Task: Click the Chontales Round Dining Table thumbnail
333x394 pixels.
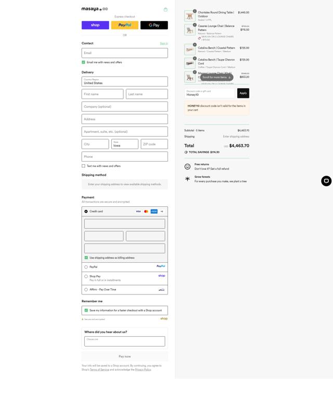Action: 190,16
